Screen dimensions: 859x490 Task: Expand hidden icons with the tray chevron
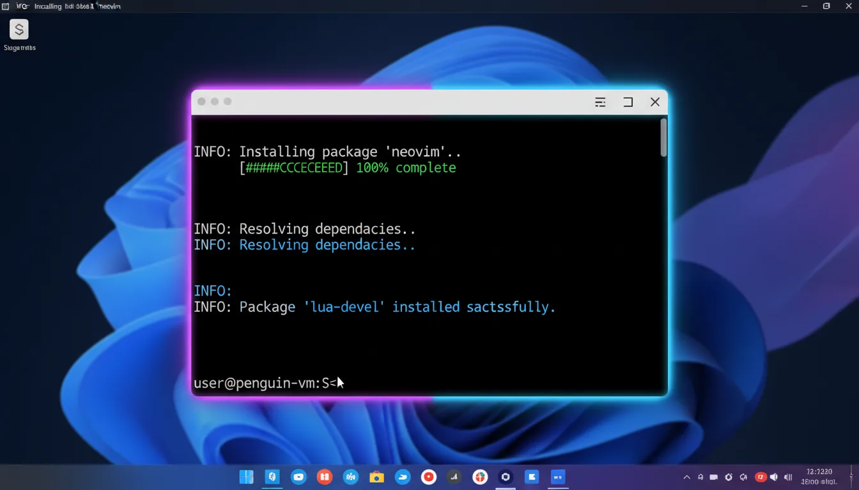tap(686, 476)
